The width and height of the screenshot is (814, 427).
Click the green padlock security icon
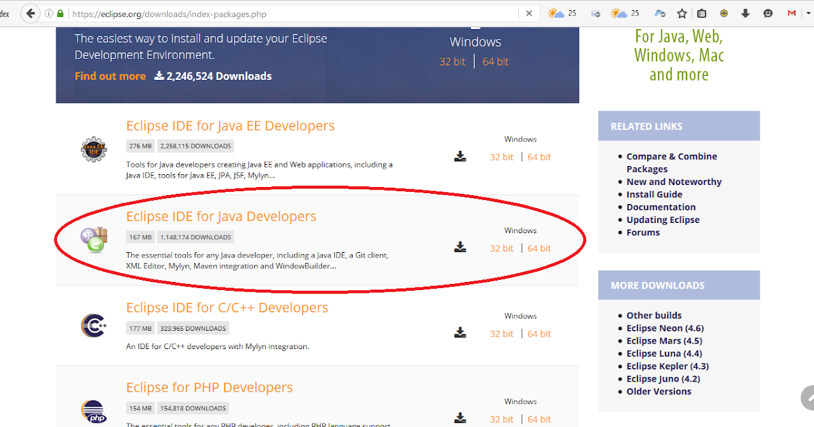[x=60, y=14]
